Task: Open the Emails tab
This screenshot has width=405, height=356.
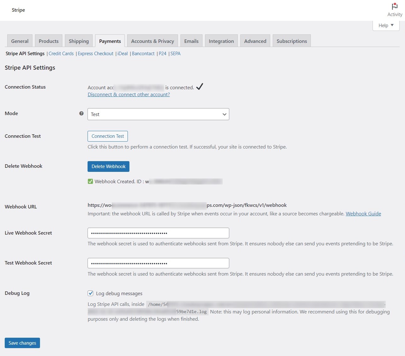Action: pyautogui.click(x=191, y=41)
